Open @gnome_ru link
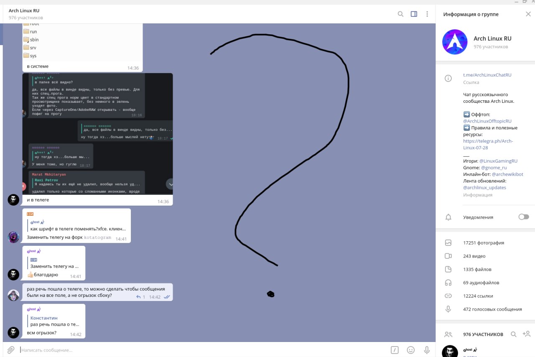Viewport: 535px width, 357px height. [494, 168]
